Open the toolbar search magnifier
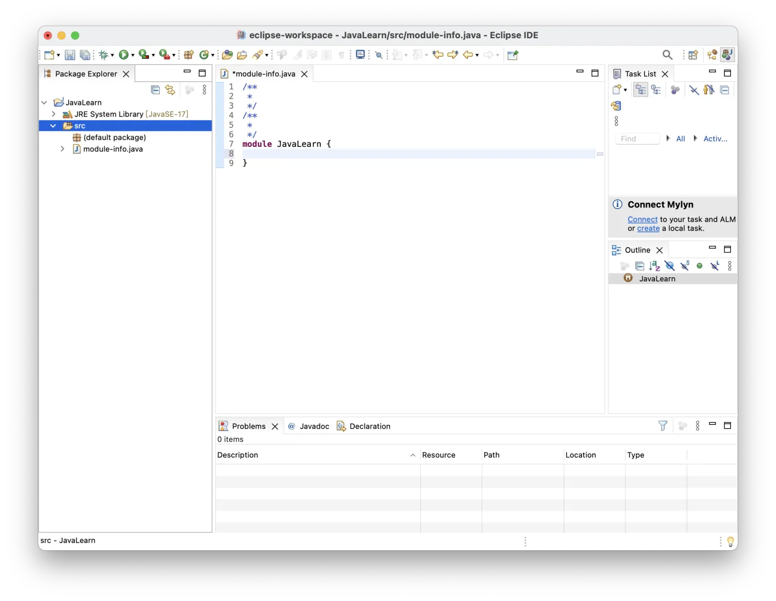 point(667,55)
